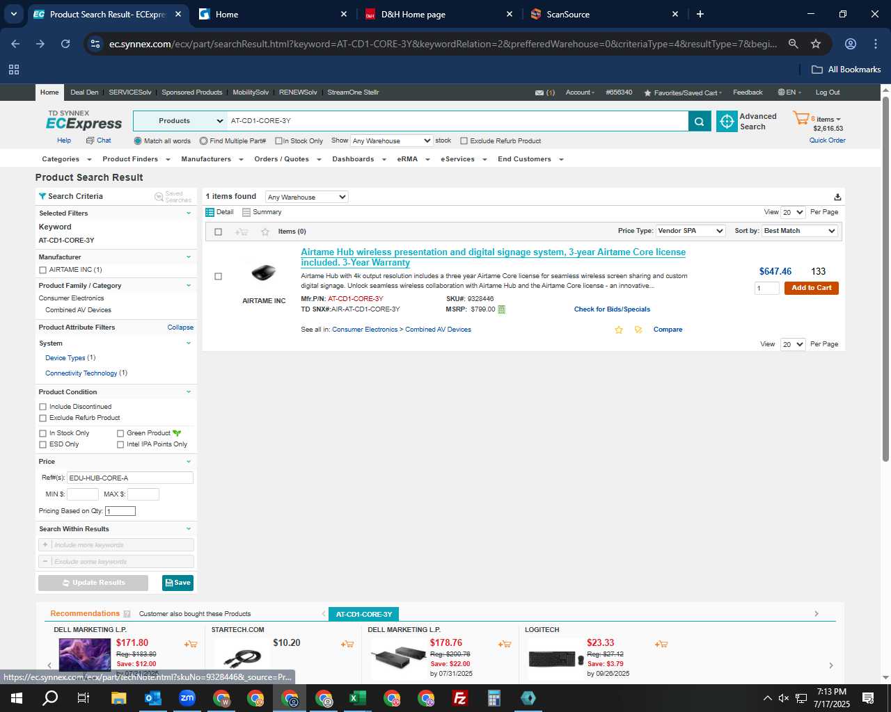Check Green Product filter
Viewport: 891px width, 712px height.
tap(120, 433)
